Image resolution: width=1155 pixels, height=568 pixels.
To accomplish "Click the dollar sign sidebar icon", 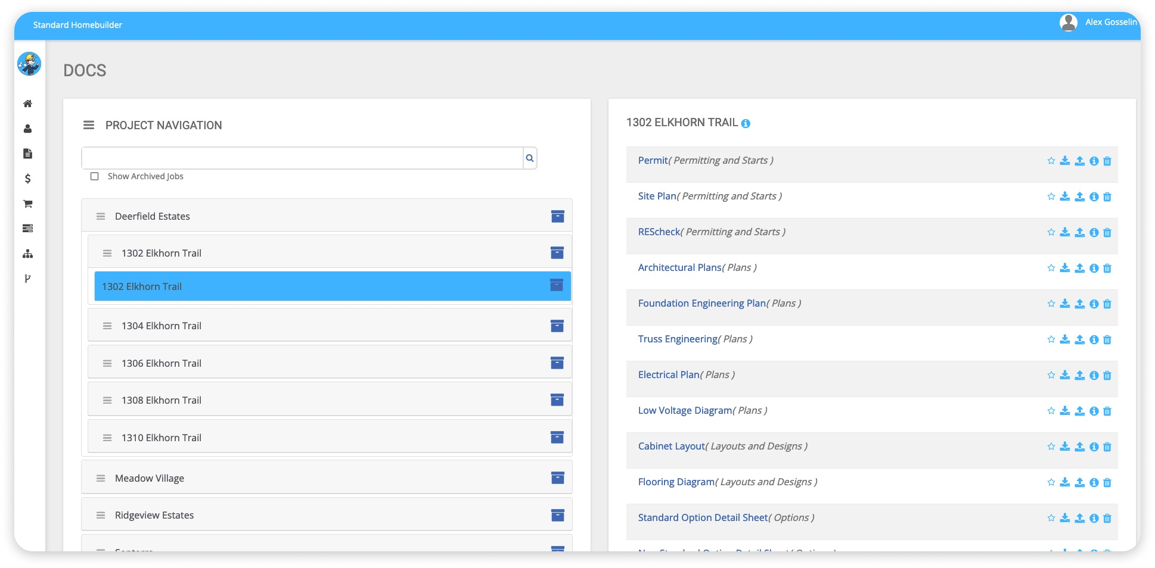I will [x=27, y=179].
